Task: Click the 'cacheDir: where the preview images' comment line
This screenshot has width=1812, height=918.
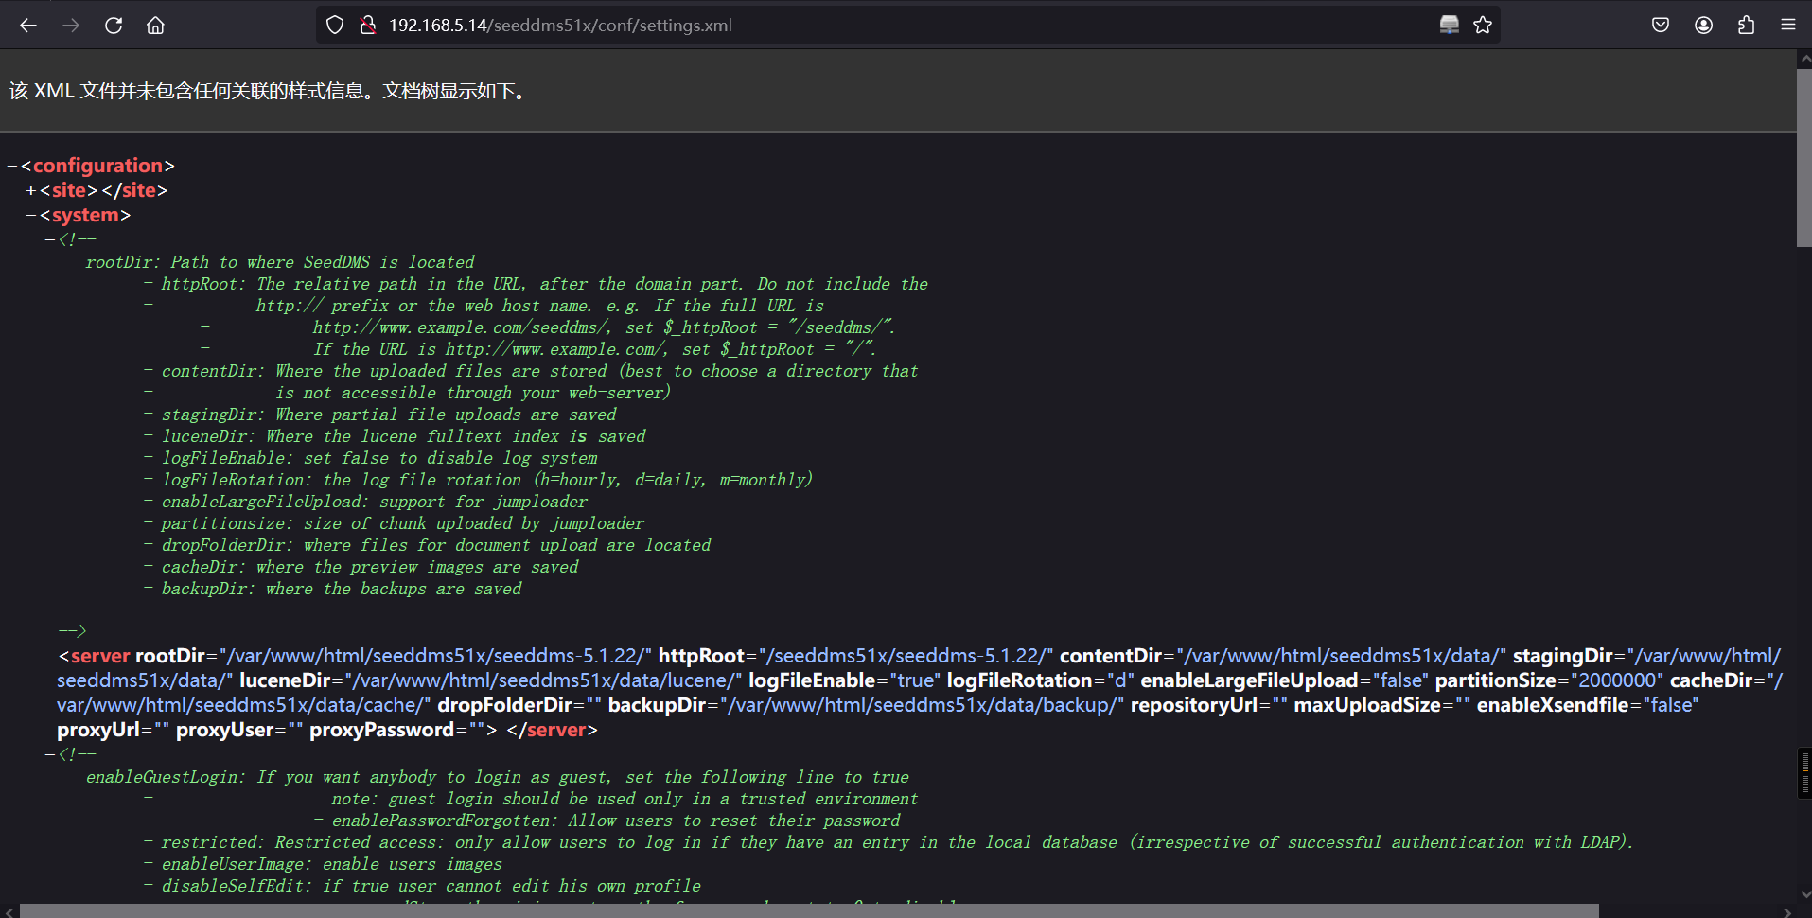Action: [370, 567]
